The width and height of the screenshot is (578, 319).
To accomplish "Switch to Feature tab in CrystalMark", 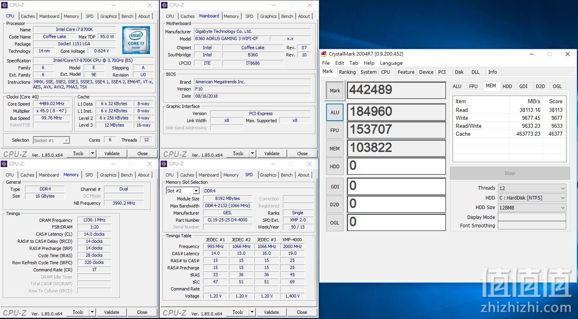I will (406, 72).
